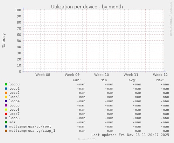
Task: Select the multiempresa-vg/root legend label
Action: coord(30,126)
